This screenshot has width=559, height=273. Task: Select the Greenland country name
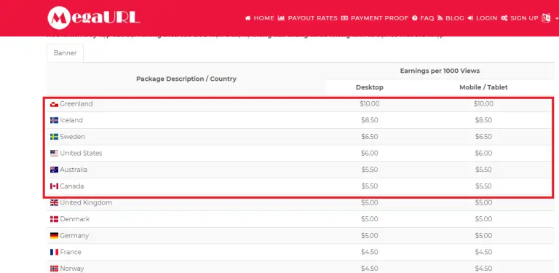[x=76, y=103]
